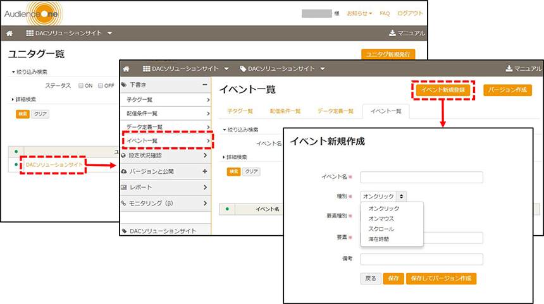Image resolution: width=544 pixels, height=304 pixels.
Task: Click the 戻る button
Action: point(371,278)
